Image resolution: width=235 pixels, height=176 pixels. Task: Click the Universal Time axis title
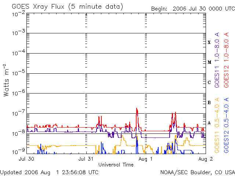(x=116, y=165)
